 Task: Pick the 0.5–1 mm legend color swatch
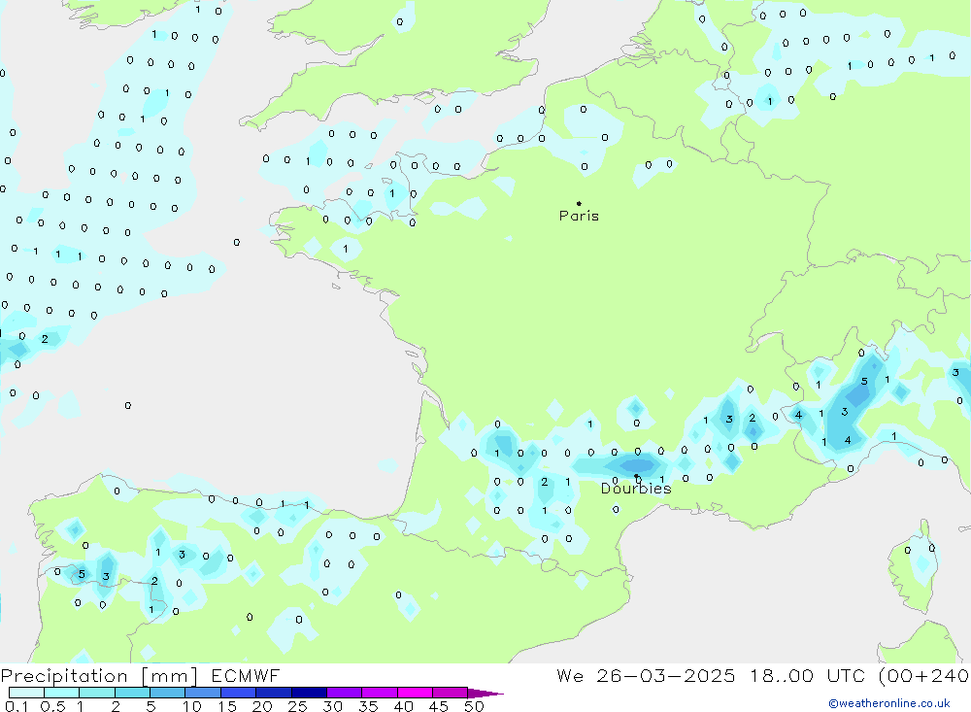62,693
